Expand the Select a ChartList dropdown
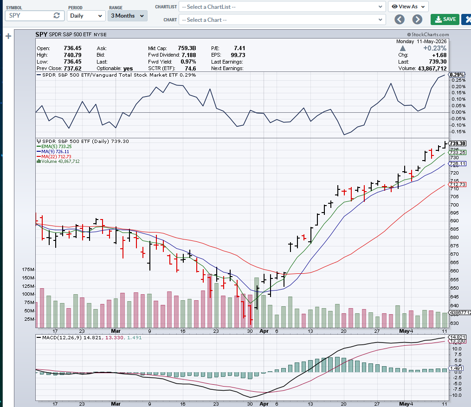Image resolution: width=471 pixels, height=407 pixels. [x=282, y=7]
